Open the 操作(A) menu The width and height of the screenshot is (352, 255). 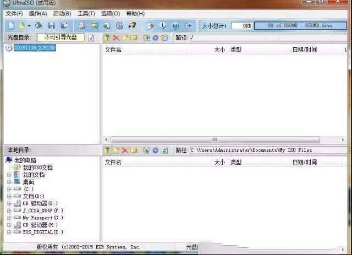38,14
